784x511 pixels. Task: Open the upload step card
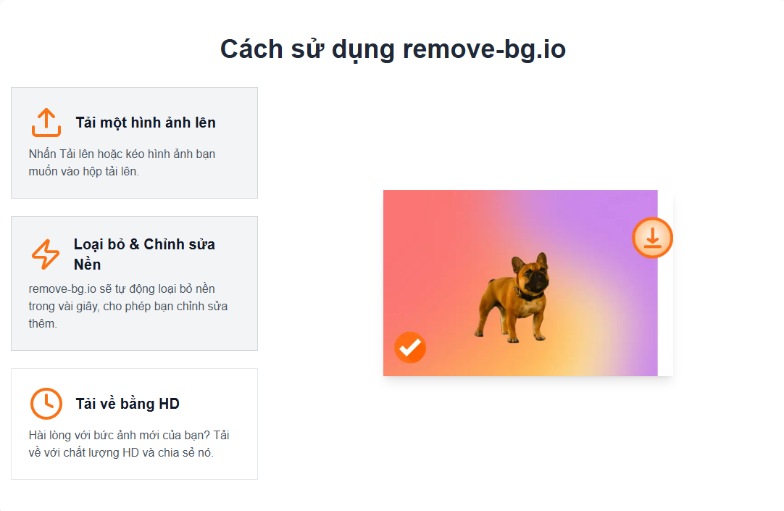(x=135, y=143)
